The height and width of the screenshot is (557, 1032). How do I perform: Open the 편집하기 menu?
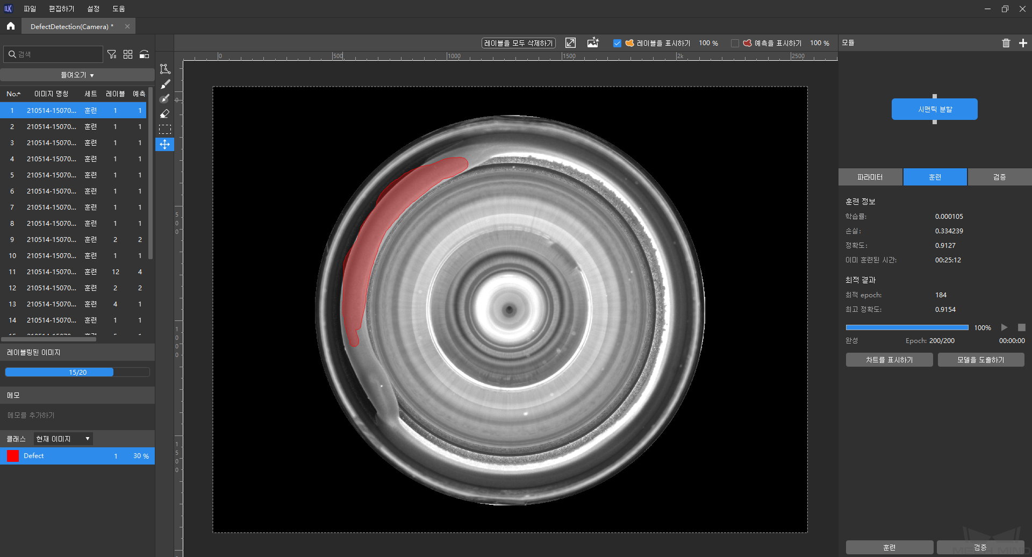tap(61, 9)
